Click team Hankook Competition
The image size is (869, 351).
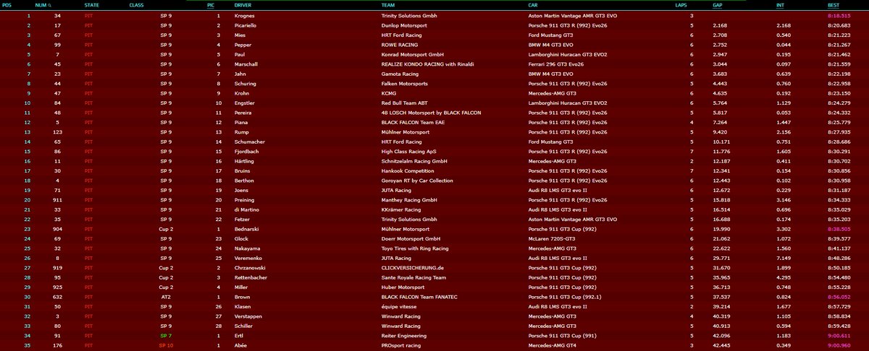tap(407, 170)
